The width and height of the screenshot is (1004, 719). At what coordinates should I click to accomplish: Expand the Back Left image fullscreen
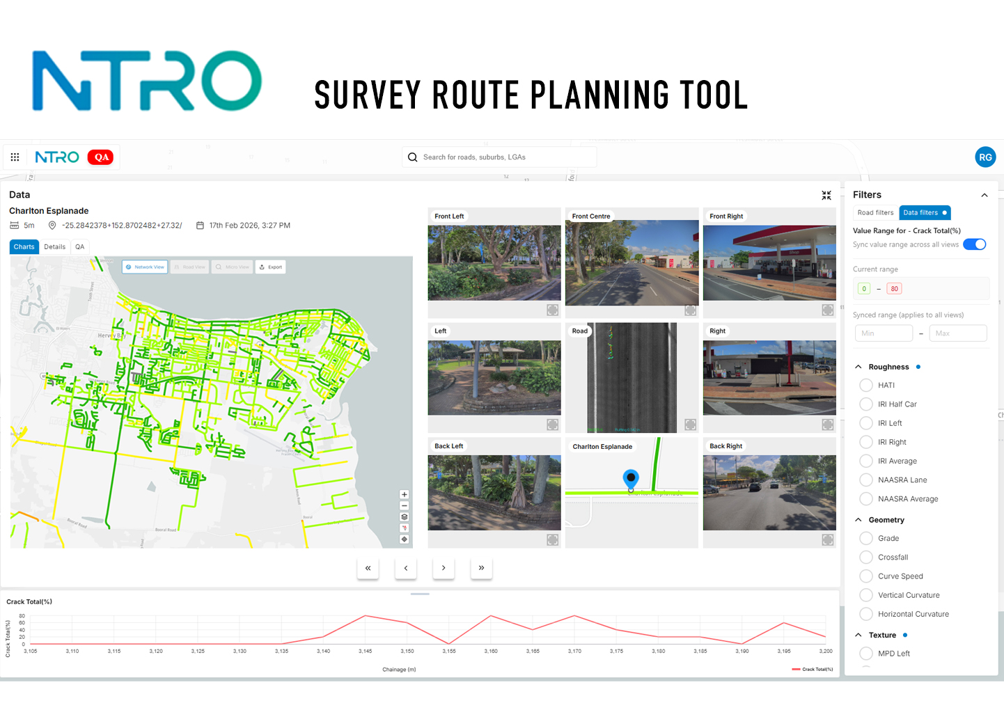[x=552, y=539]
